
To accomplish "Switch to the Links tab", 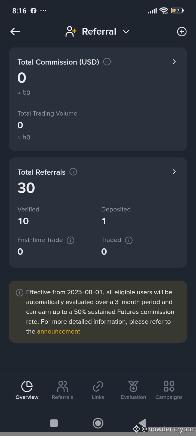I will [98, 390].
